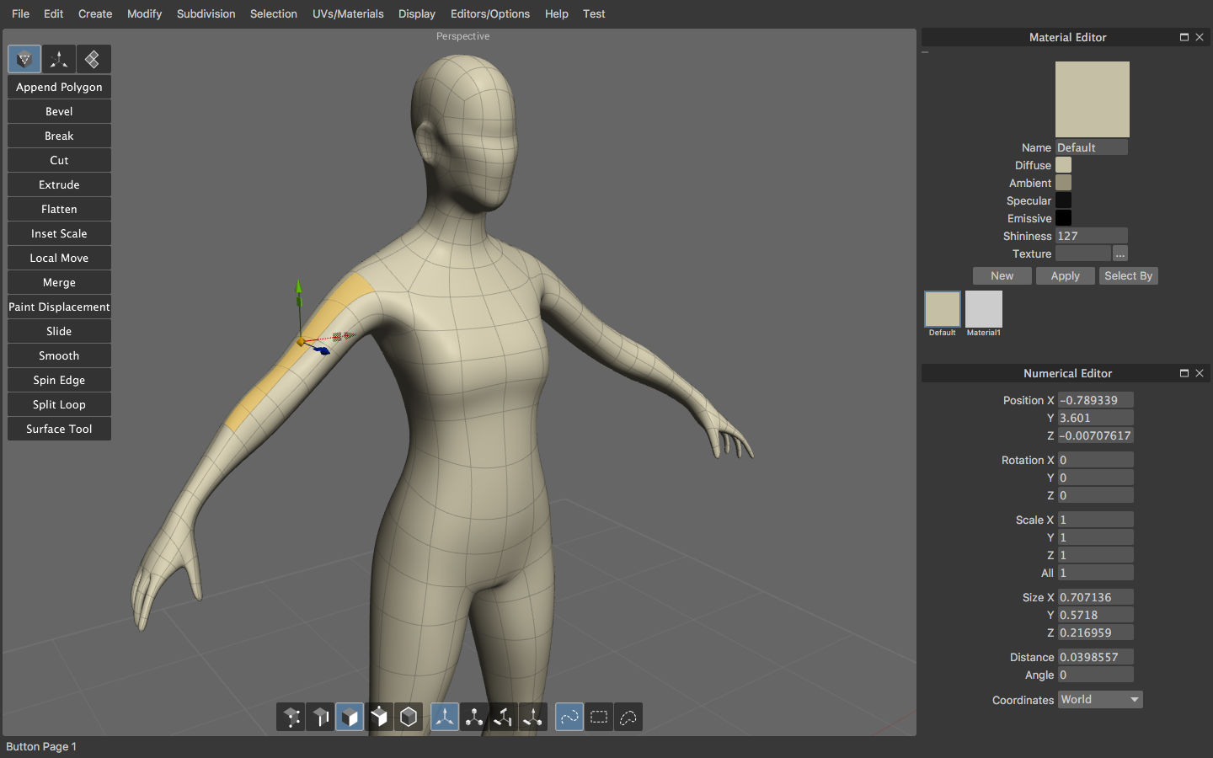This screenshot has width=1213, height=758.
Task: Open the Texture browse ellipsis button
Action: click(x=1119, y=254)
